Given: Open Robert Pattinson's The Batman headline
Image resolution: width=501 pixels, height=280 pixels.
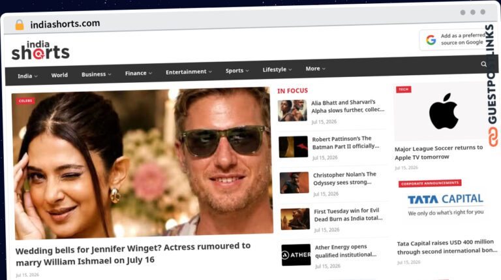Looking at the screenshot, I should [x=346, y=142].
